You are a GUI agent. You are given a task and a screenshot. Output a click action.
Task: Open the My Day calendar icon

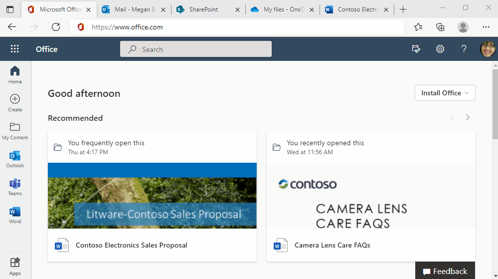pyautogui.click(x=416, y=49)
